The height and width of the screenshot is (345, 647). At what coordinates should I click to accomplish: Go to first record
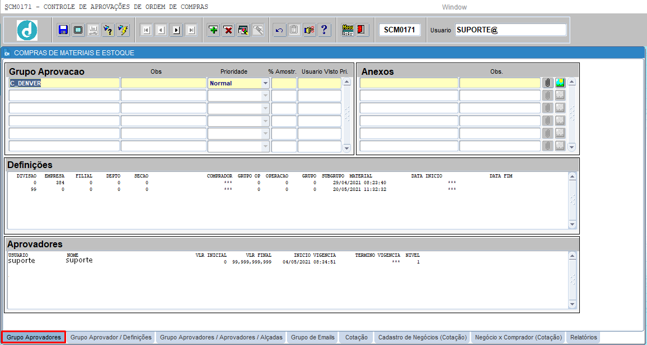pyautogui.click(x=147, y=30)
